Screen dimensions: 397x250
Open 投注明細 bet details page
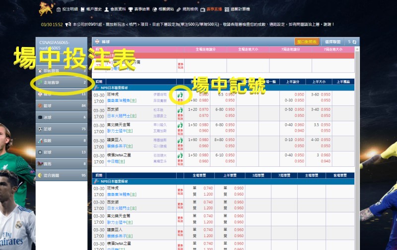tap(70, 9)
